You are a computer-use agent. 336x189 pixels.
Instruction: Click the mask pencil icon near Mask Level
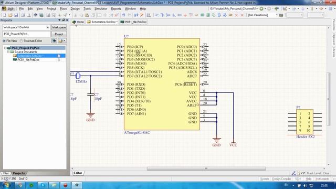click(x=293, y=173)
